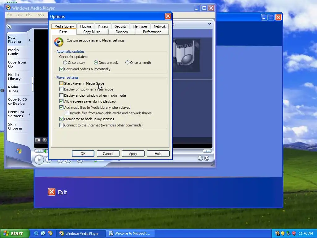The height and width of the screenshot is (238, 317).
Task: Click the Start button
Action: tap(15, 233)
